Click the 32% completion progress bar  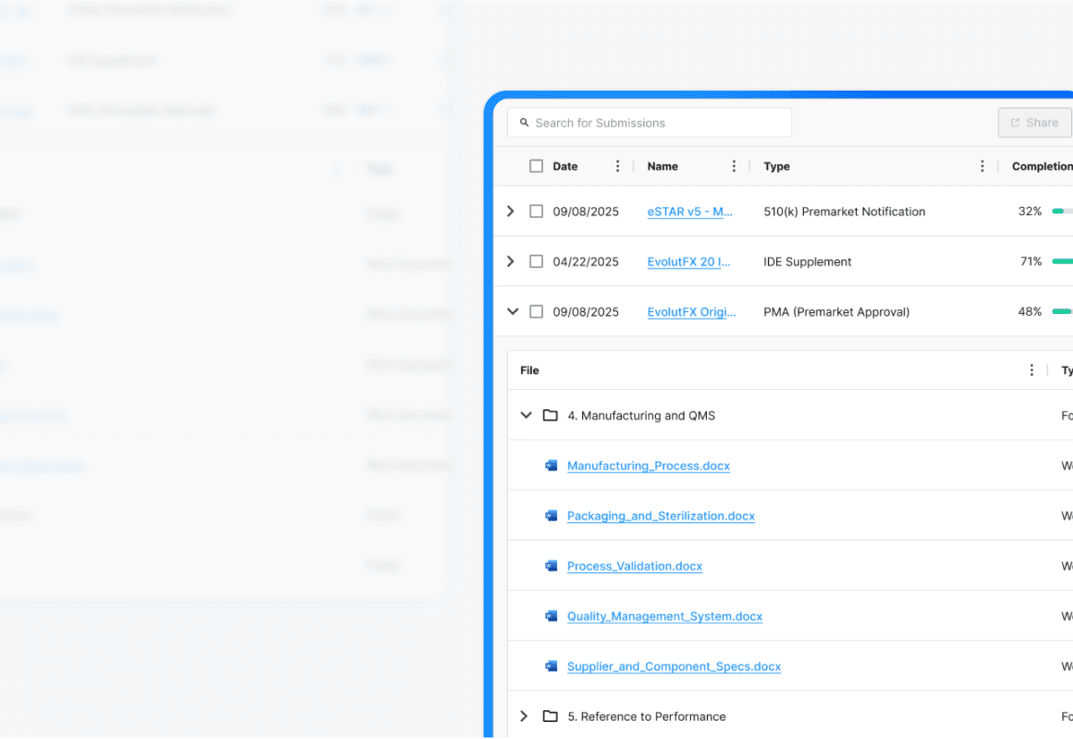click(x=1062, y=212)
